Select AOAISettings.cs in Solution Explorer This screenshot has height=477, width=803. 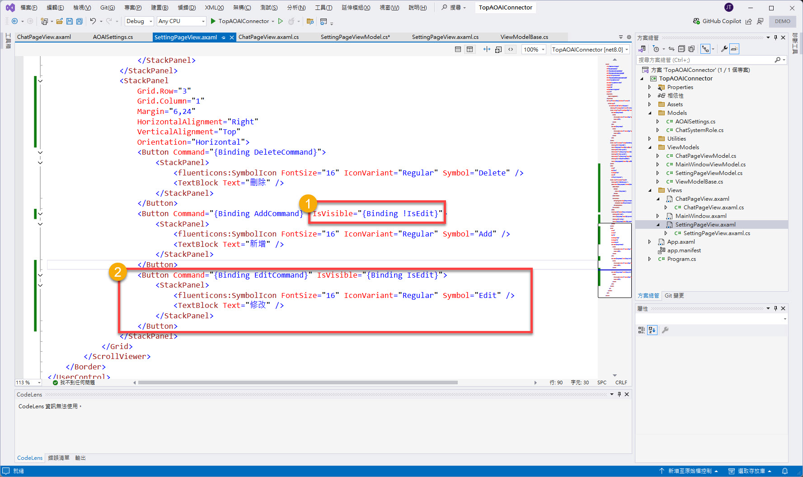point(695,122)
